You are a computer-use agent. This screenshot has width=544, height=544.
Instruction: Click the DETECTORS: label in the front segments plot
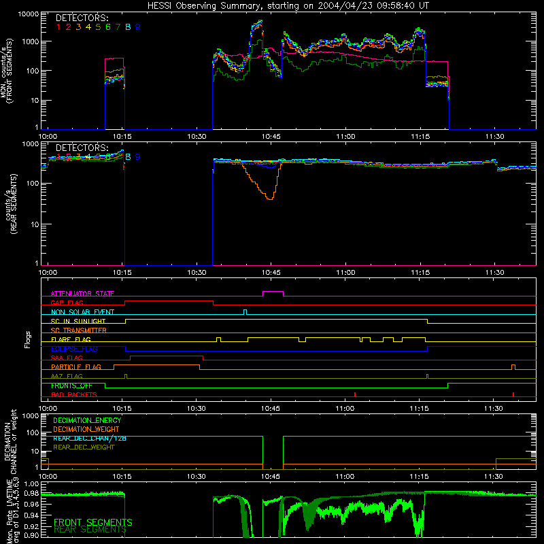tap(82, 18)
